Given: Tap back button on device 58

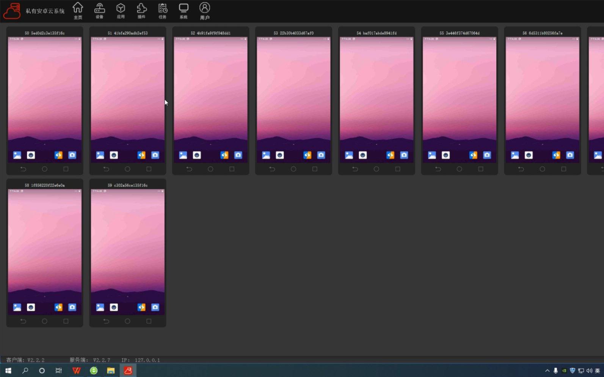Looking at the screenshot, I should [23, 321].
